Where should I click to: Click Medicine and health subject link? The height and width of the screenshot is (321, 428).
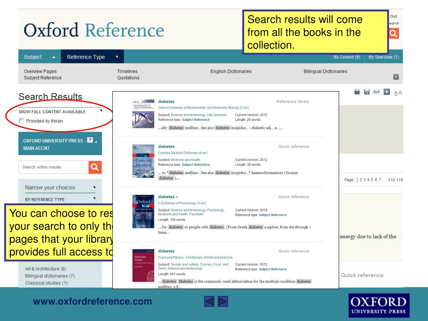(x=185, y=160)
